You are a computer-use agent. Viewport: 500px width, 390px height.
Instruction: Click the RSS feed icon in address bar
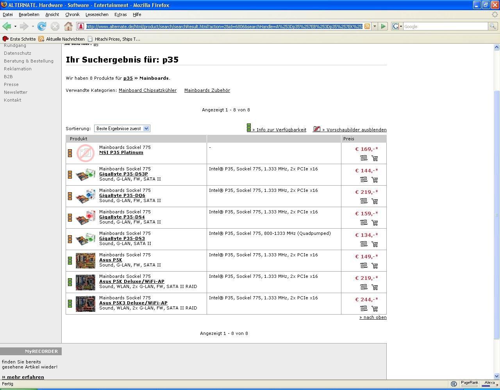click(x=367, y=26)
